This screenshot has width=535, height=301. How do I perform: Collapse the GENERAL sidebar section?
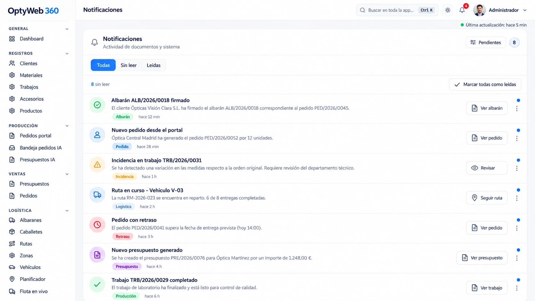pos(67,29)
